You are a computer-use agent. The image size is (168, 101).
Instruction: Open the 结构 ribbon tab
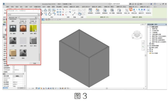tap(12, 7)
